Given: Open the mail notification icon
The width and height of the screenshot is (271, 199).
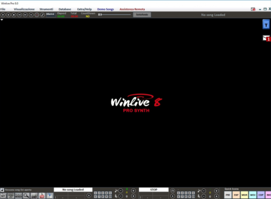Looking at the screenshot, I should (266, 38).
